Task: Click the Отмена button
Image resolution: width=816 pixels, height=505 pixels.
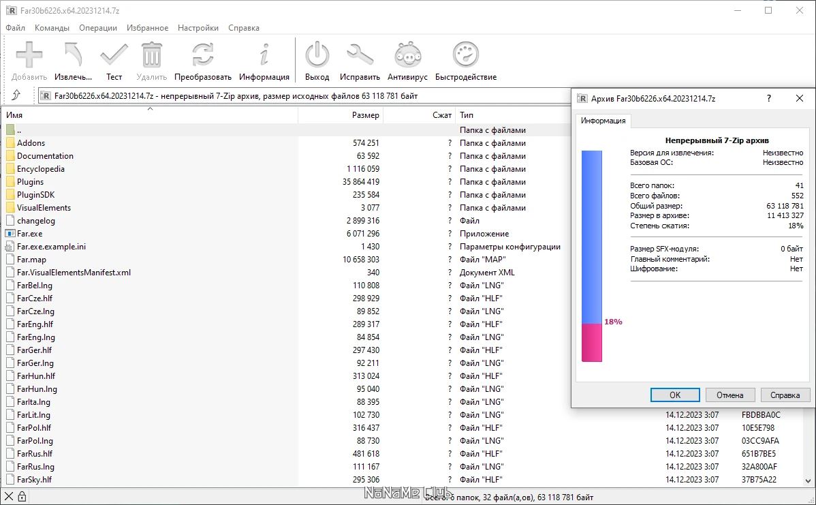Action: tap(729, 395)
